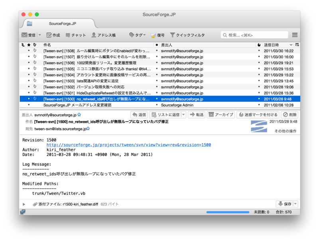
Task: Open the リストに返信 dropdown arrow
Action: pos(183,115)
